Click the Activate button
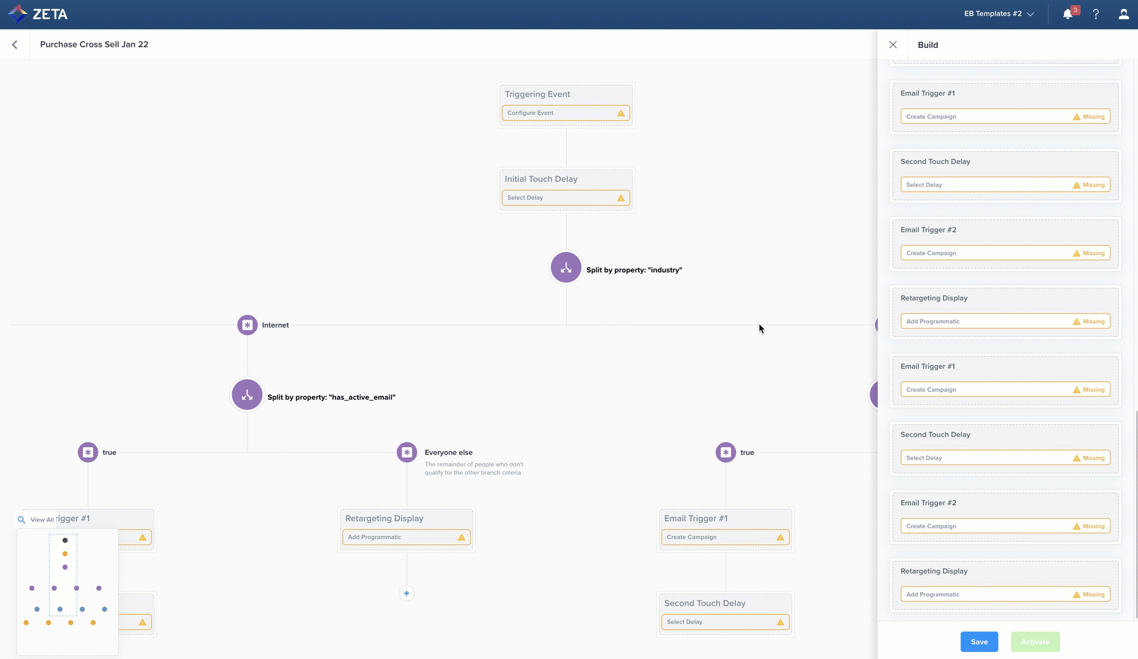 pos(1035,642)
